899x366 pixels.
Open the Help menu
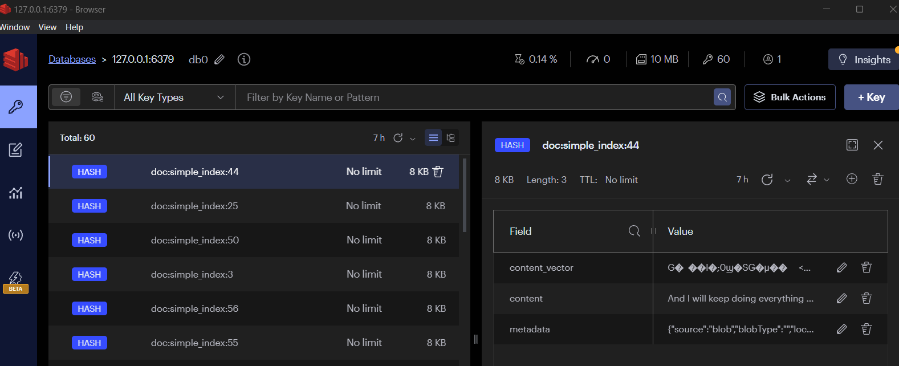pyautogui.click(x=74, y=27)
